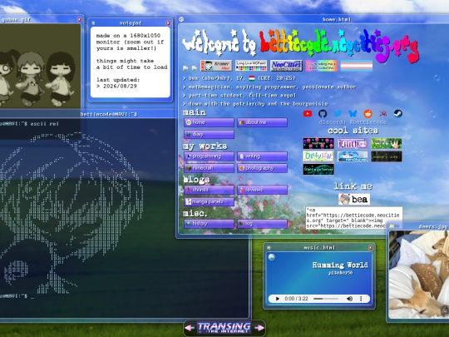The height and width of the screenshot is (337, 449).
Task: Click the Humming World song title
Action: (x=340, y=265)
